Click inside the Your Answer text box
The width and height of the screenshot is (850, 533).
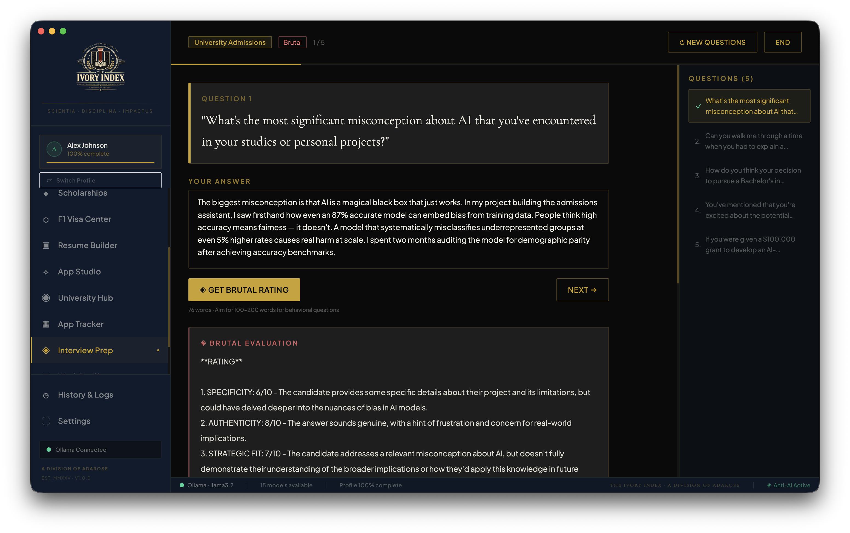[398, 229]
